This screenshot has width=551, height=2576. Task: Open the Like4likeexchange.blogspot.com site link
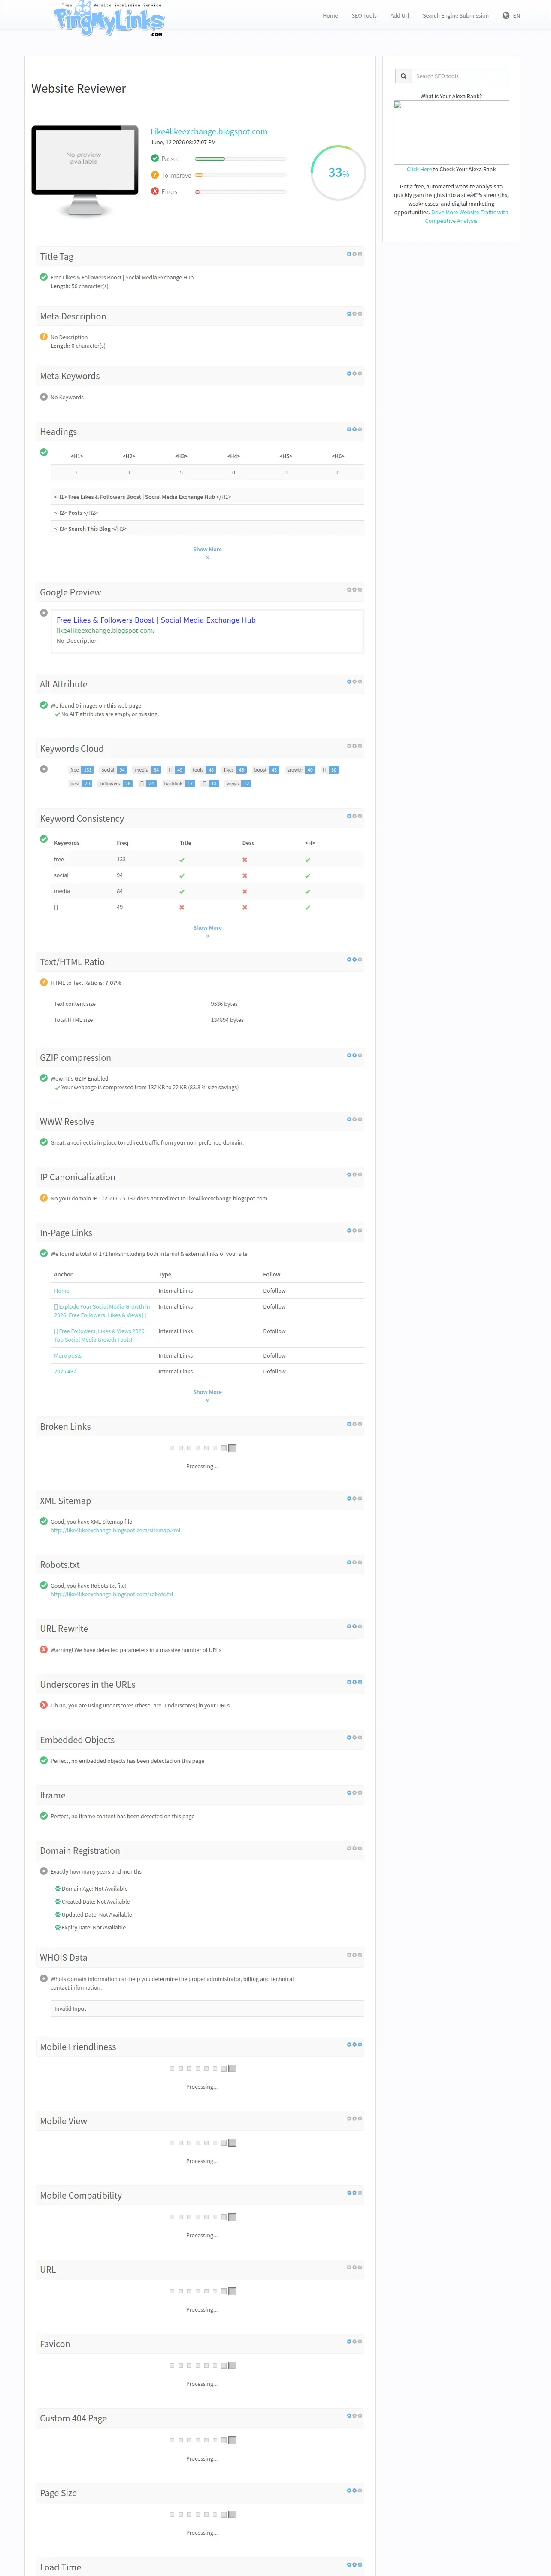[209, 131]
